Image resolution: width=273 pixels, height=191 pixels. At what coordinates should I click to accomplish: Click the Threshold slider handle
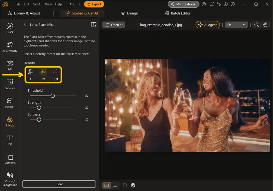pos(53,96)
